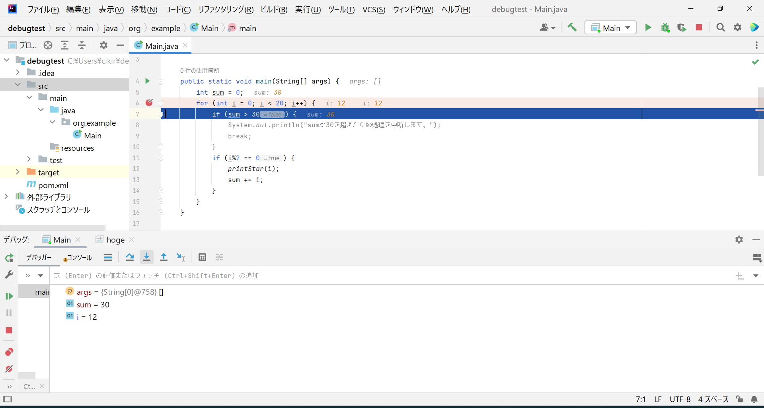The width and height of the screenshot is (764, 408).
Task: Stop the program with the red square icon
Action: (699, 27)
